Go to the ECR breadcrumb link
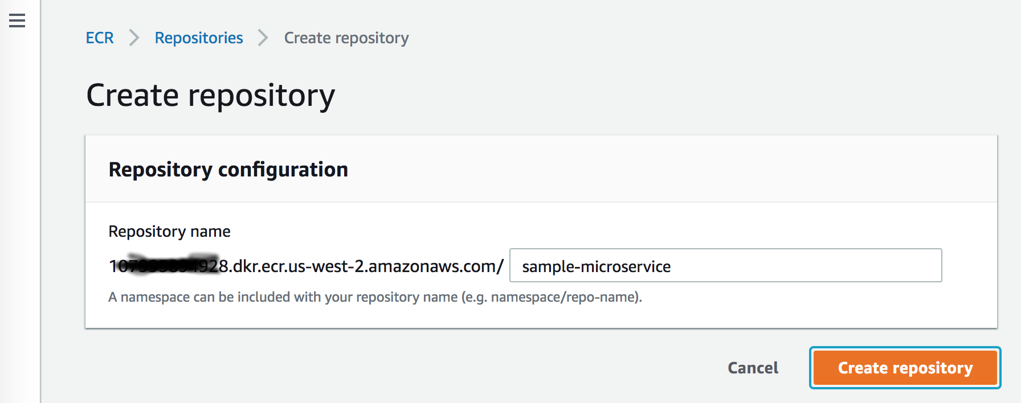 100,38
